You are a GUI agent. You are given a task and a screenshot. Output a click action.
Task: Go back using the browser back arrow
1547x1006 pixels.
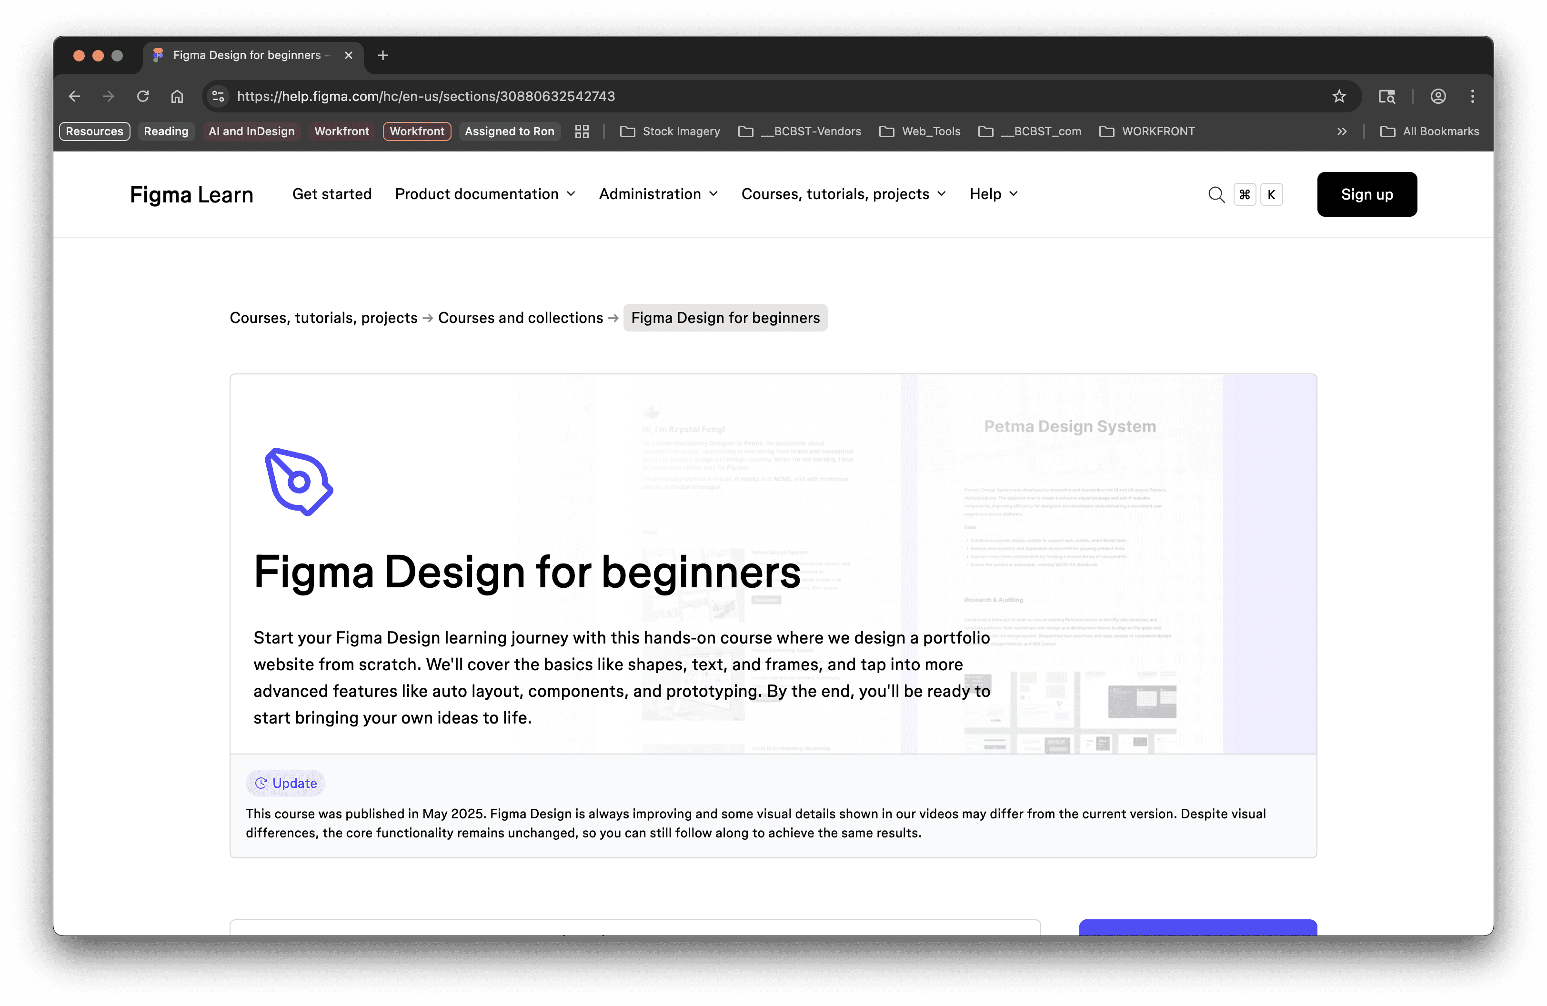[x=75, y=96]
